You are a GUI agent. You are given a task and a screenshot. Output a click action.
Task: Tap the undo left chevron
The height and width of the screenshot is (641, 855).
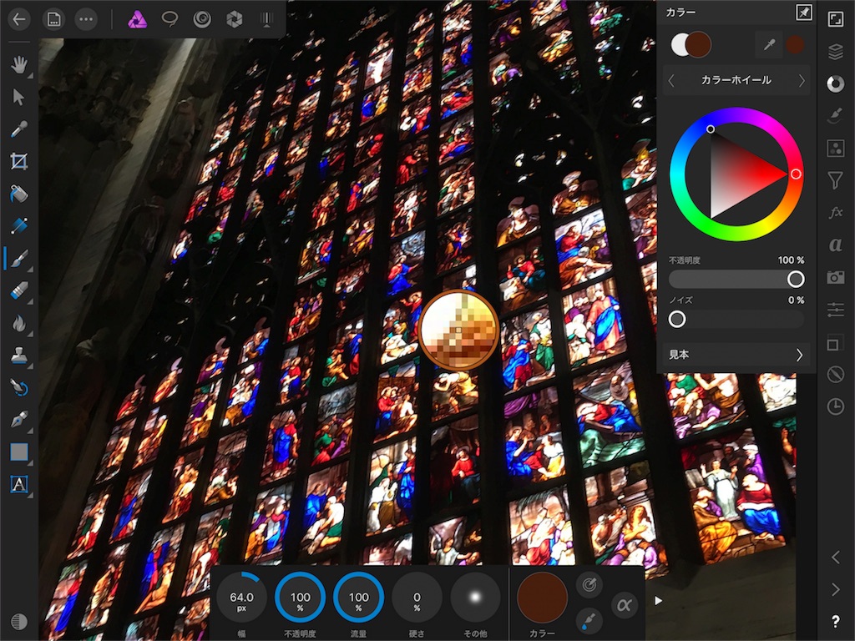[835, 557]
